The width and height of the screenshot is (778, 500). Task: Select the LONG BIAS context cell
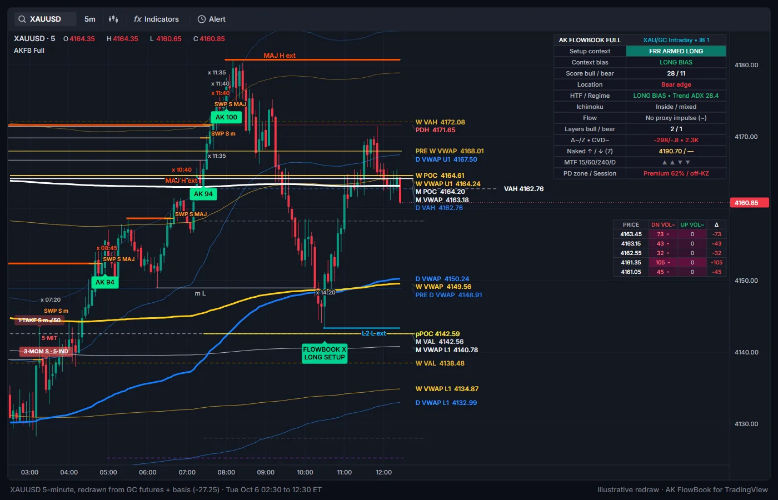click(x=676, y=62)
